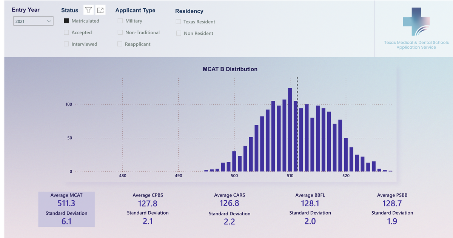
Task: Click the Average BBFL 128.1 card
Action: [x=310, y=209]
